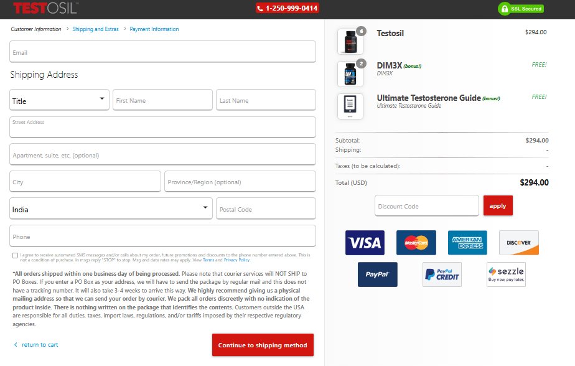Click the Taxes (to be calculated) label
Screen dimensions: 575x366
click(368, 166)
